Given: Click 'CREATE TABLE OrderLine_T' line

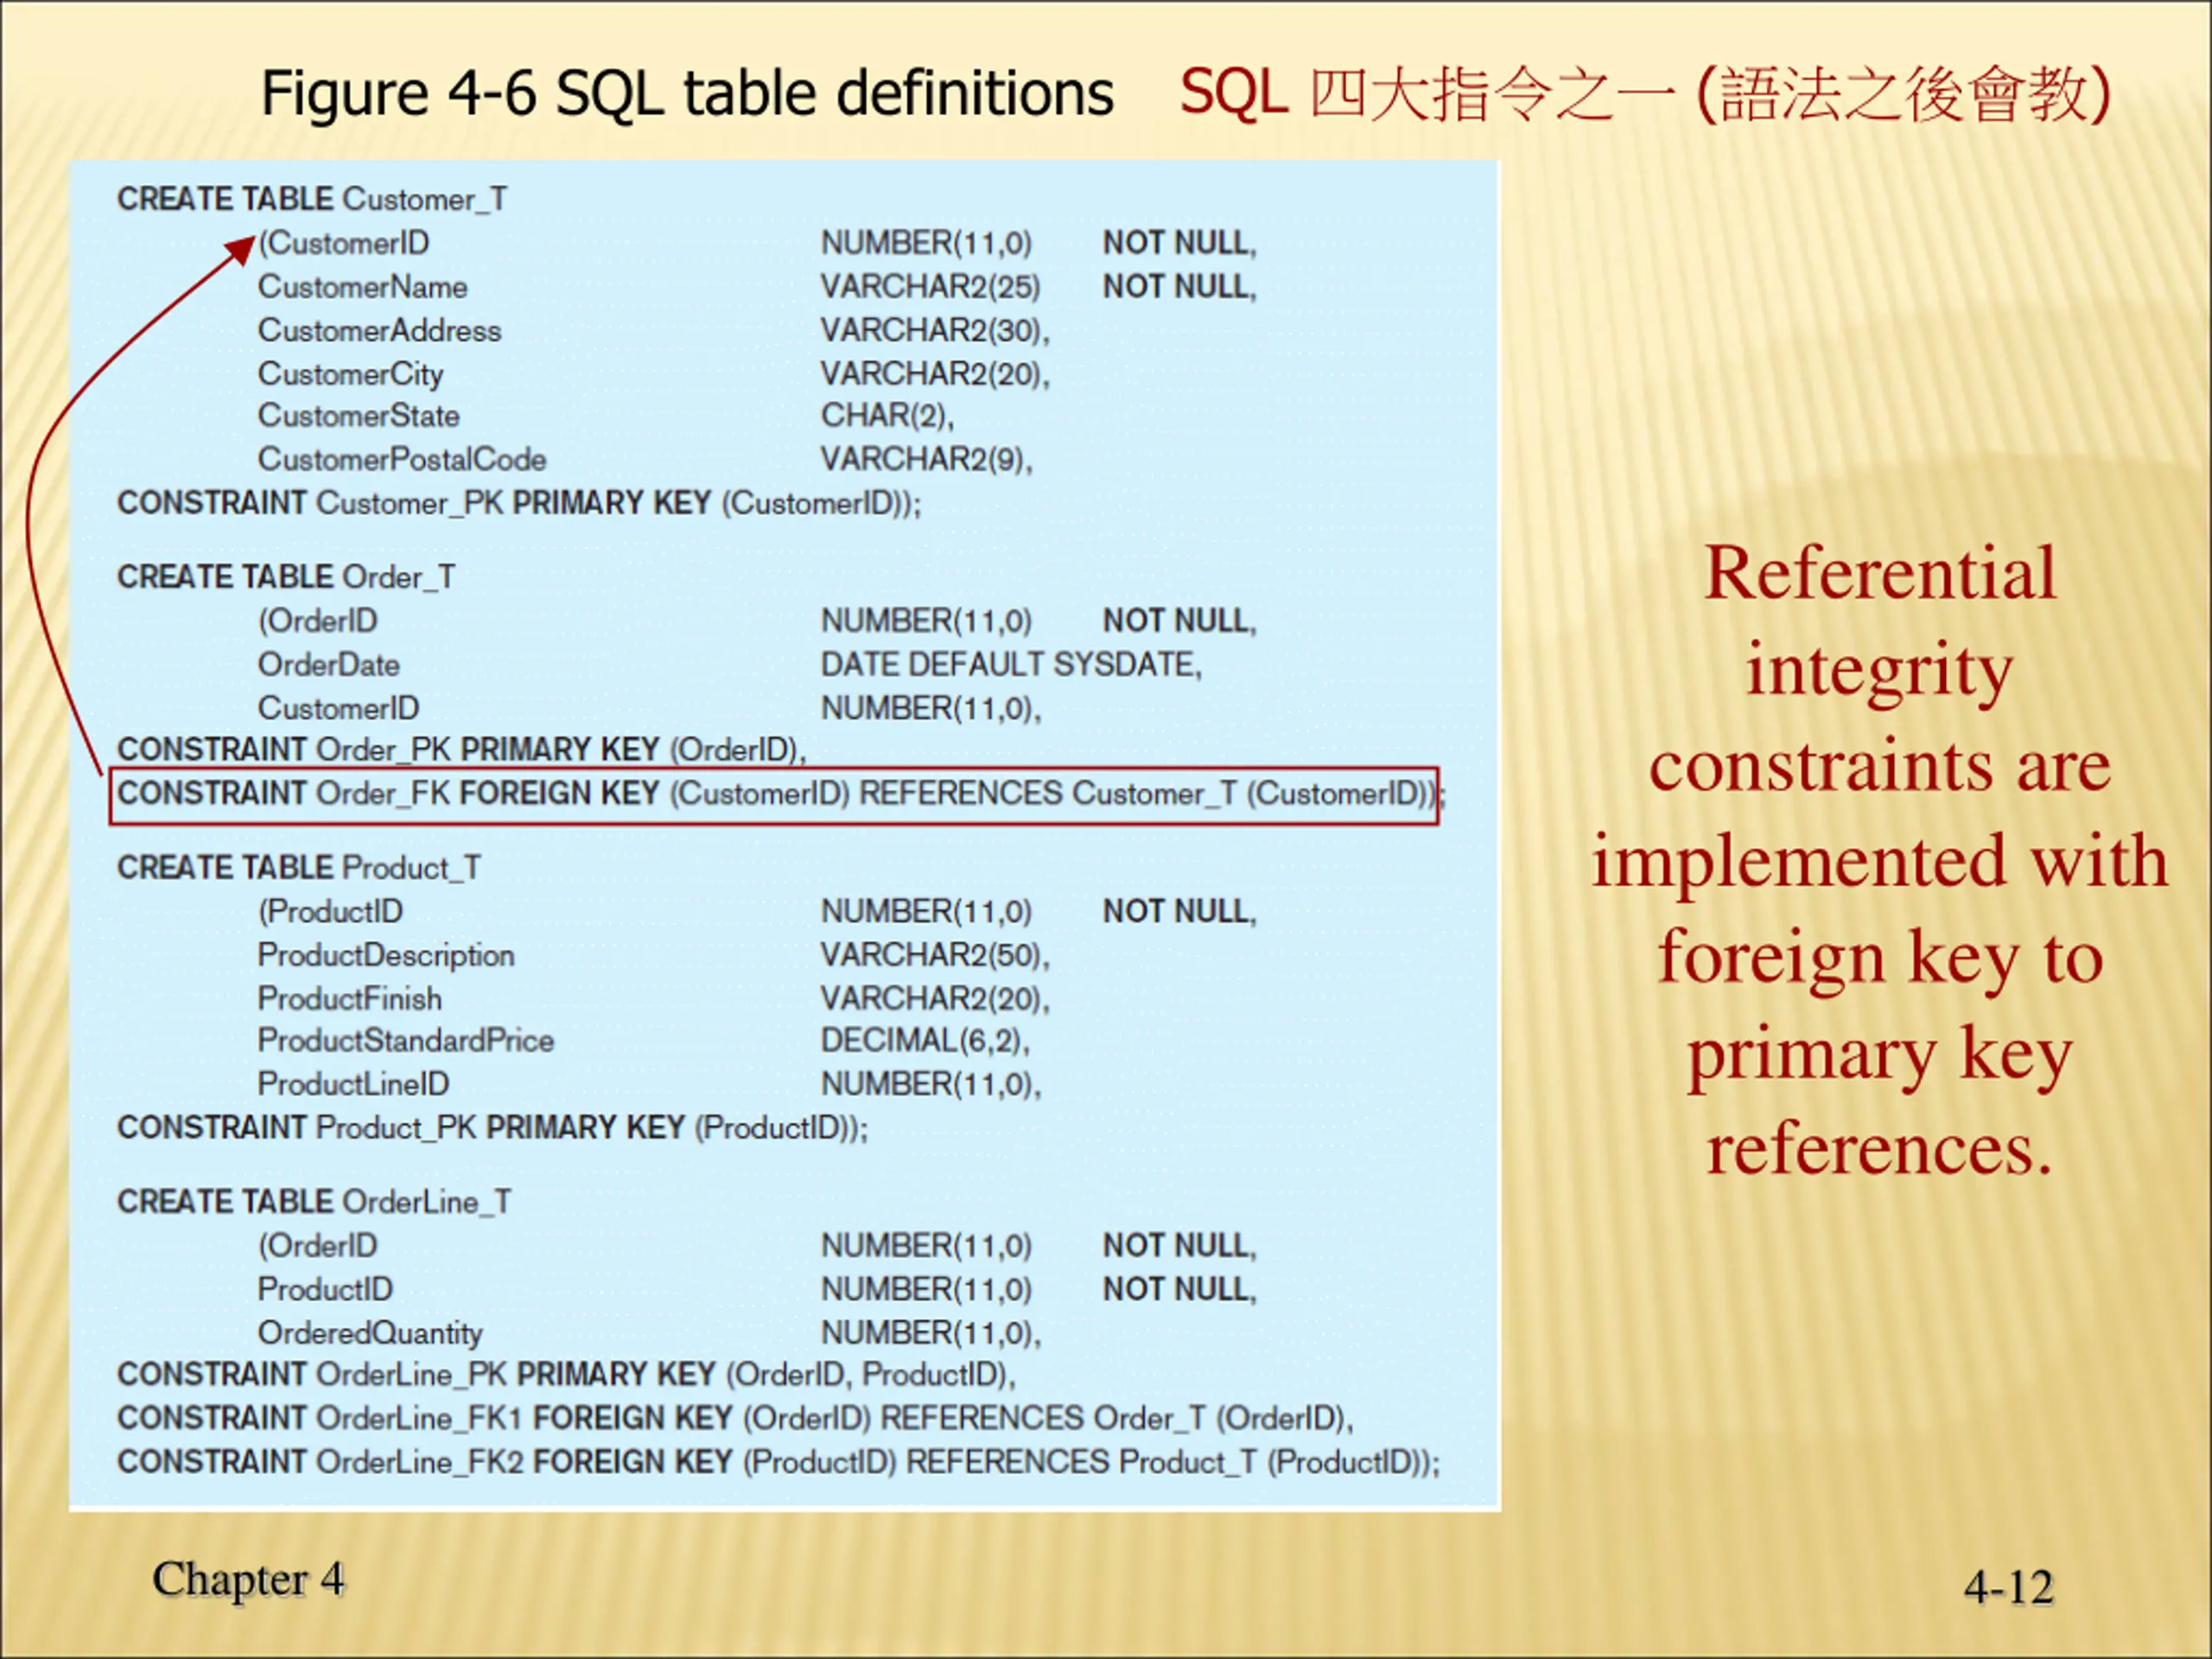Looking at the screenshot, I should [314, 1201].
